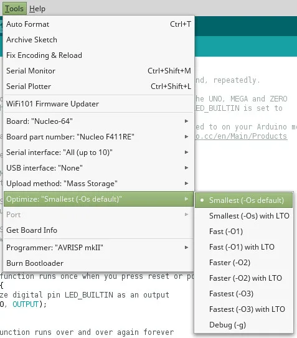Select Debug (-g) optimization option
The image size is (297, 338).
pos(243,325)
